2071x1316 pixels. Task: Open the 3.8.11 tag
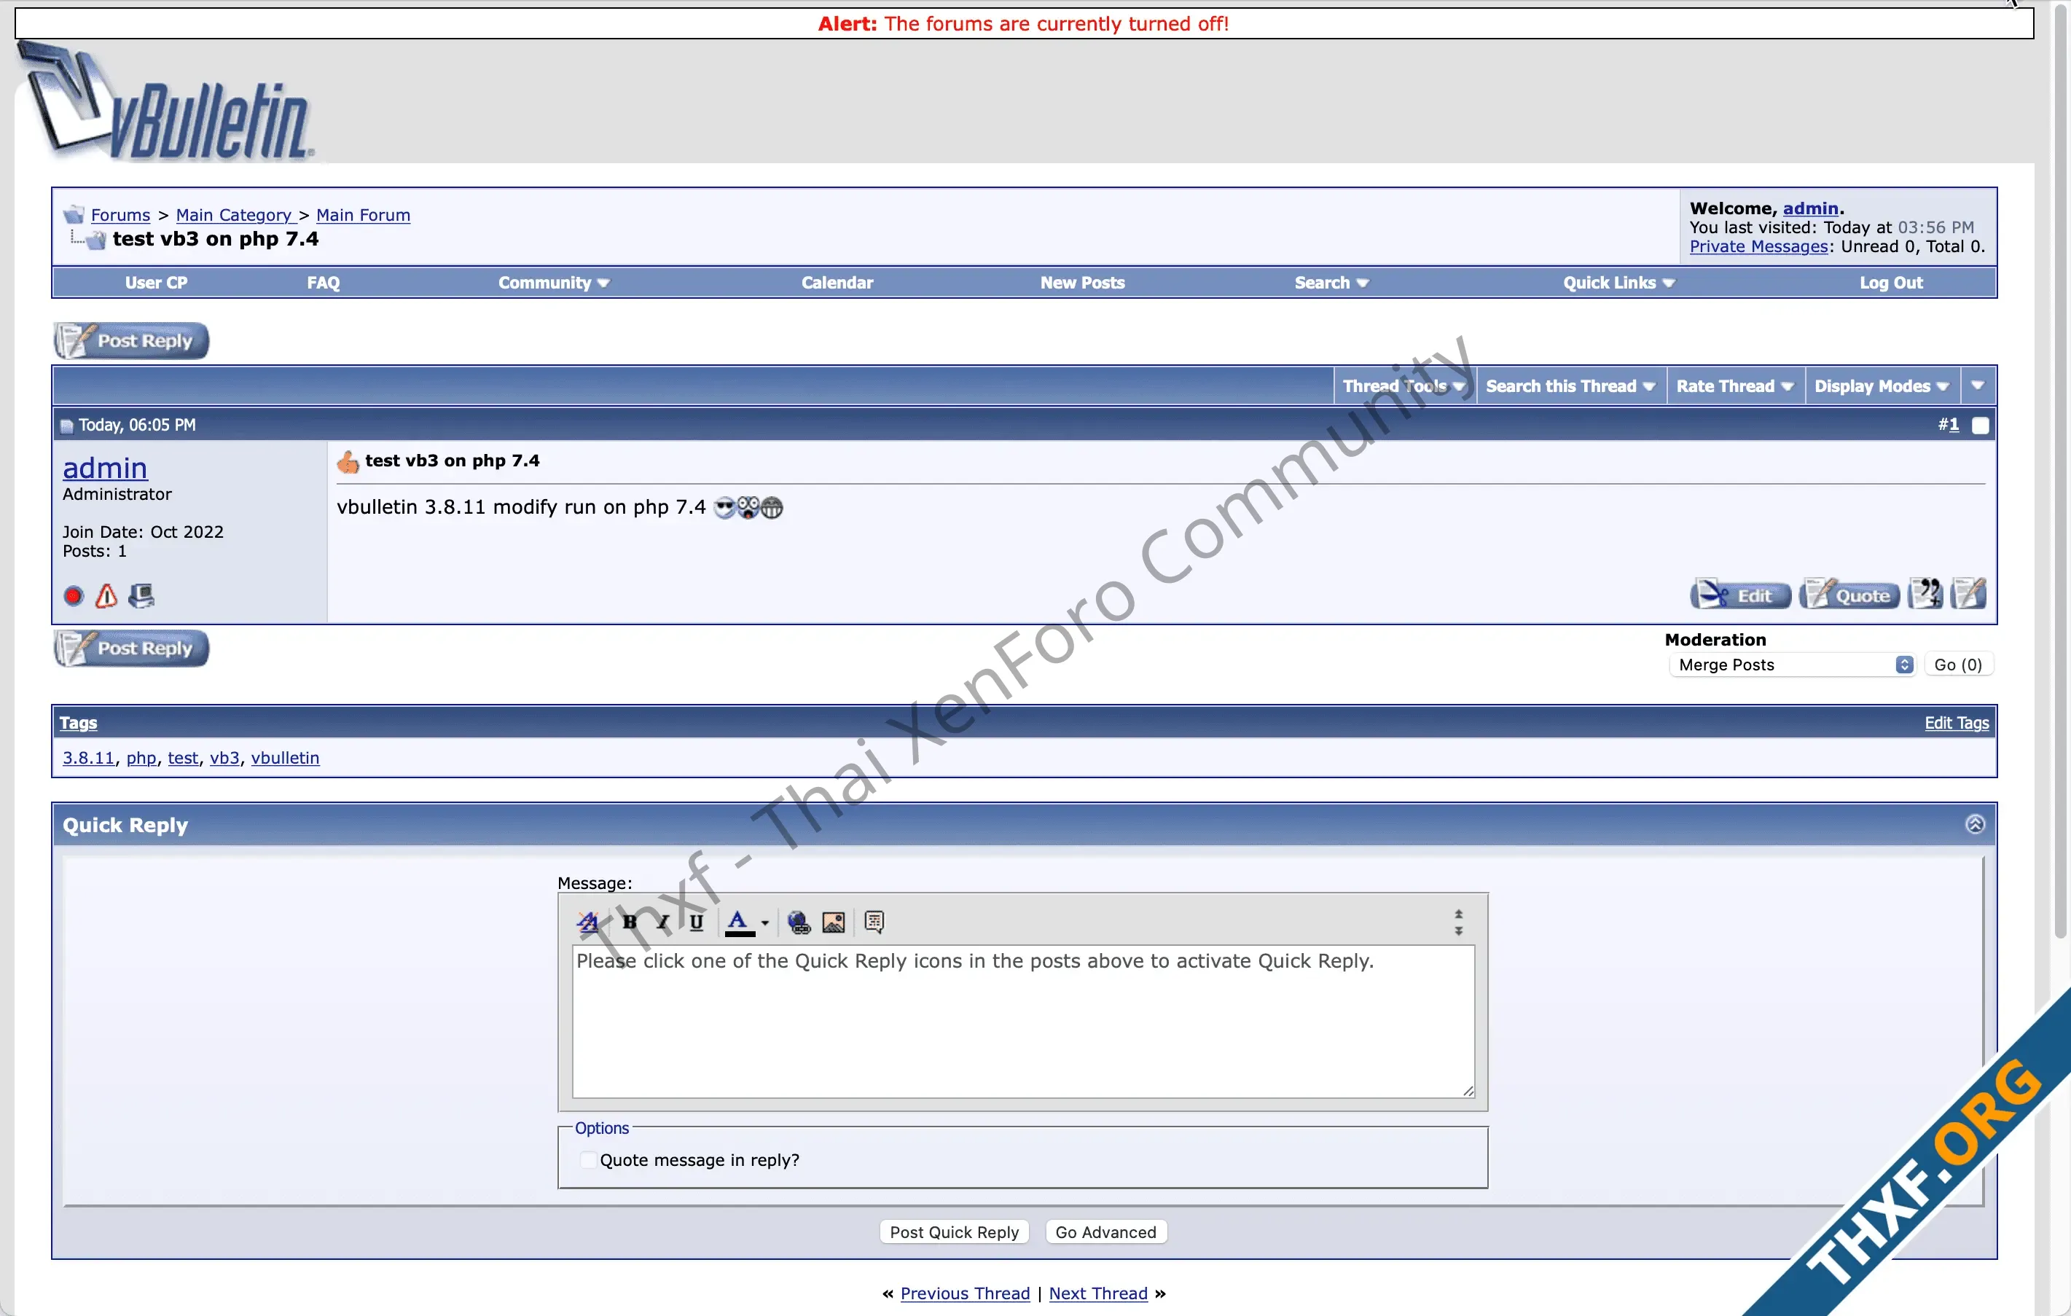coord(89,758)
